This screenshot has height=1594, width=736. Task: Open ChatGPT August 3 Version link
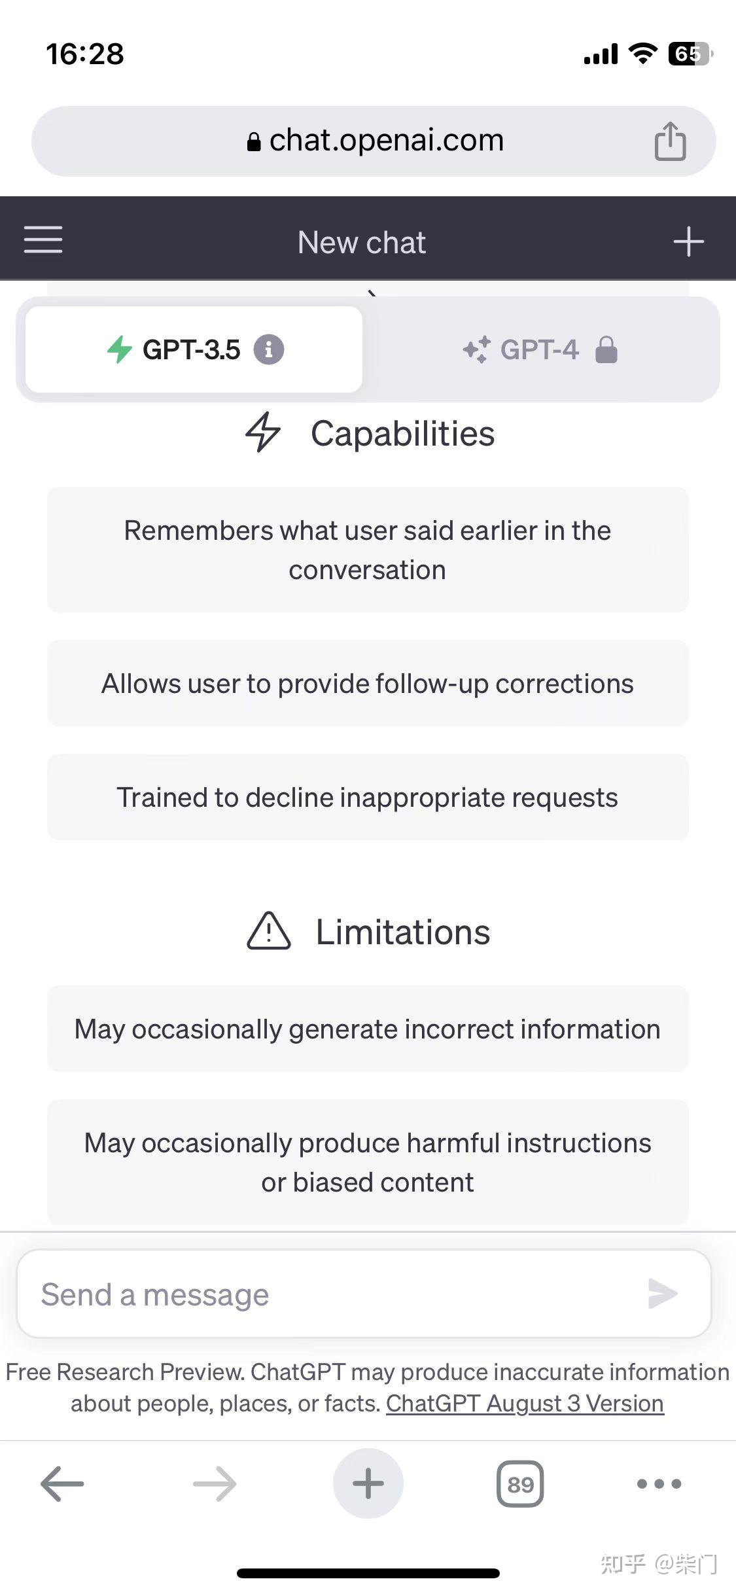tap(525, 1403)
